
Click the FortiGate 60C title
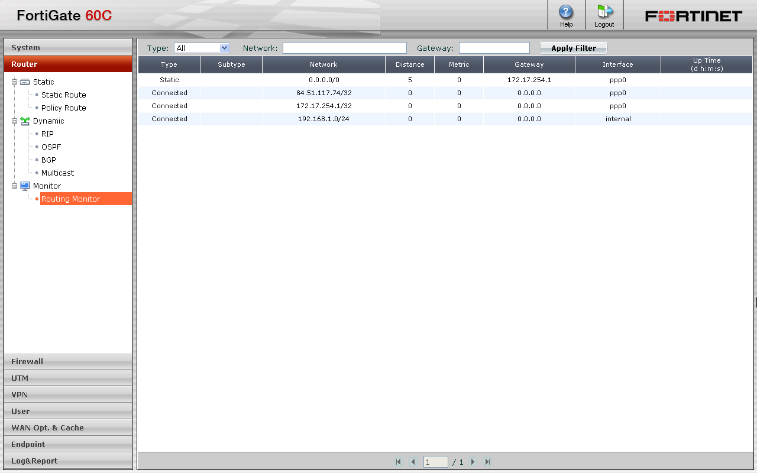point(64,15)
